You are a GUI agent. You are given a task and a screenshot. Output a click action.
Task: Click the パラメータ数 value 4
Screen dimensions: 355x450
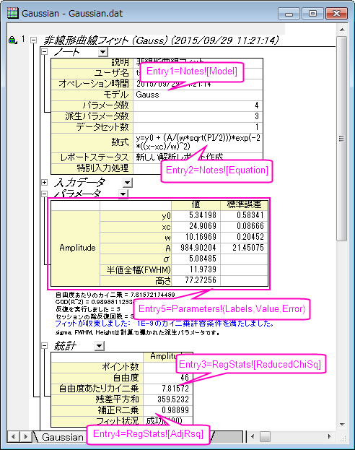click(x=198, y=105)
